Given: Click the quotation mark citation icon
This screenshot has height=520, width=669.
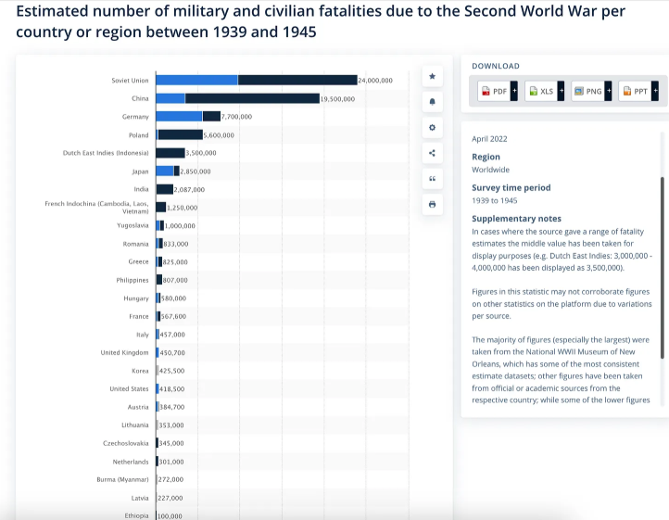Looking at the screenshot, I should (x=432, y=179).
